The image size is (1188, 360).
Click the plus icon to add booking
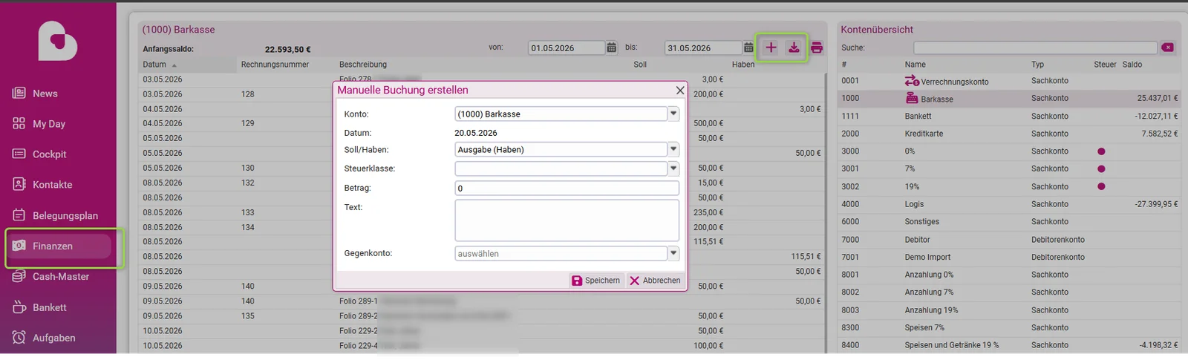pos(771,48)
